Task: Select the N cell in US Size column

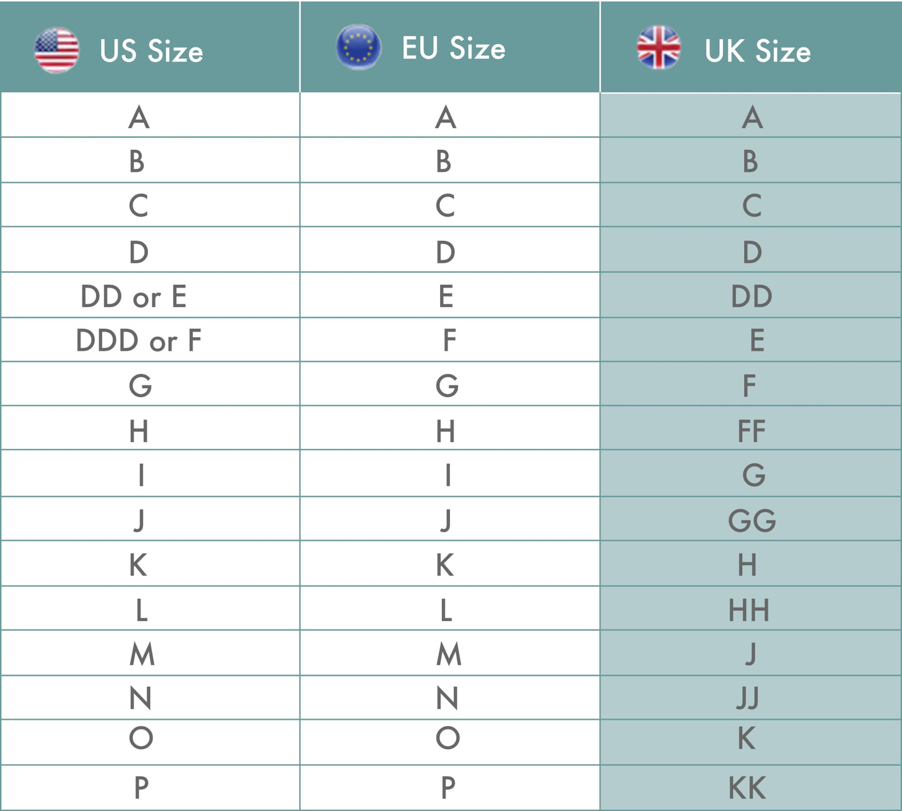Action: 140,698
